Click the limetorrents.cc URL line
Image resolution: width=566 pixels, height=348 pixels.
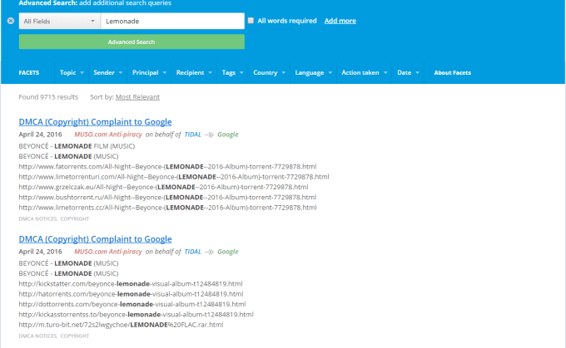[167, 208]
